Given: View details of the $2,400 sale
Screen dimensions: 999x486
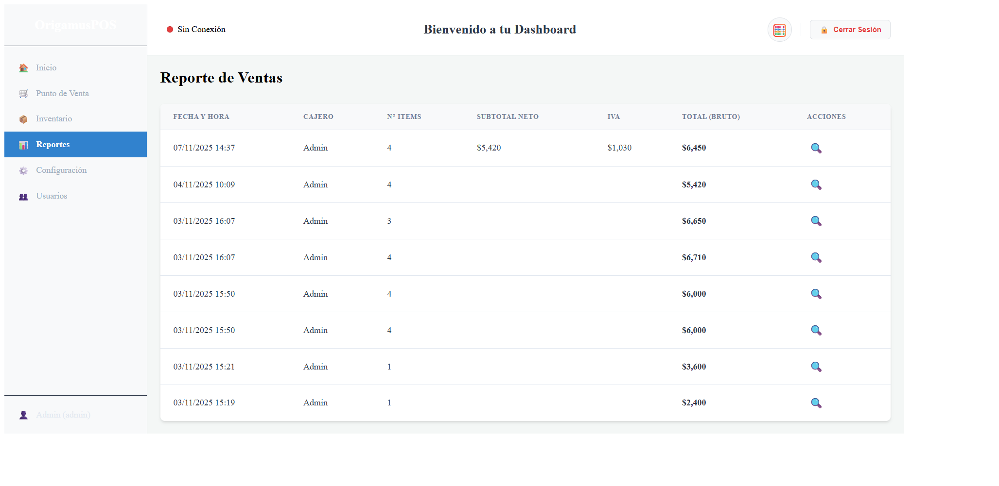Looking at the screenshot, I should (816, 403).
